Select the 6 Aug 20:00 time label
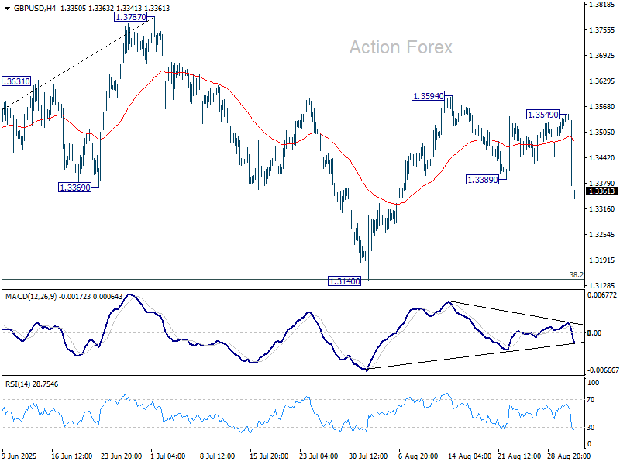620x465 pixels. click(x=418, y=456)
